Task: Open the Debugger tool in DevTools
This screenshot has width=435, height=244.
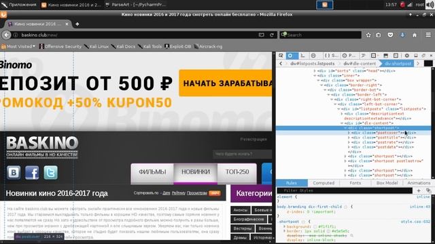Action: click(313, 56)
